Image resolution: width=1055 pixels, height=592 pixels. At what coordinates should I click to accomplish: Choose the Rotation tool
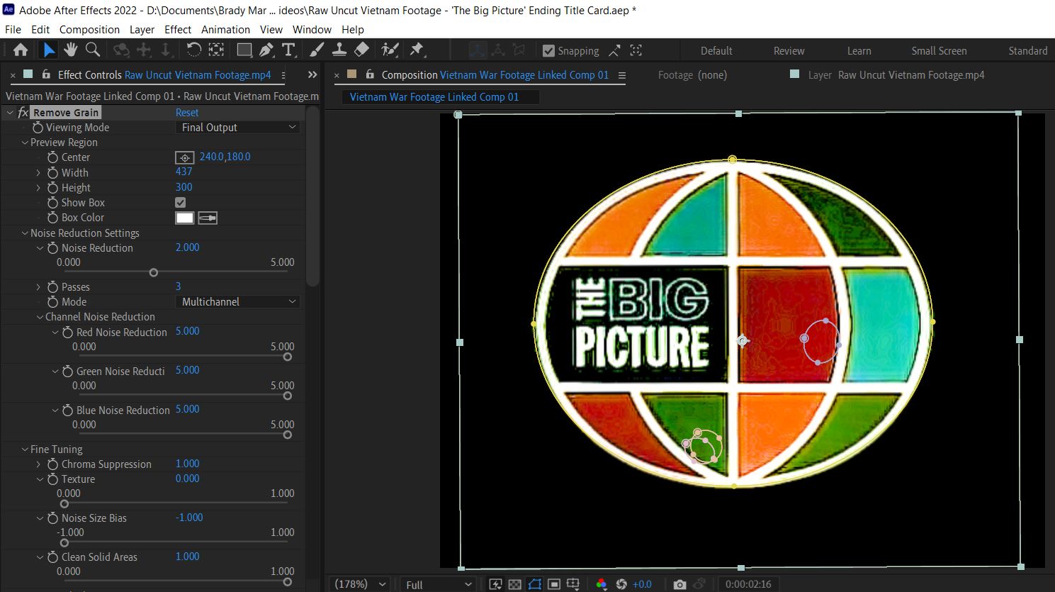pyautogui.click(x=193, y=50)
